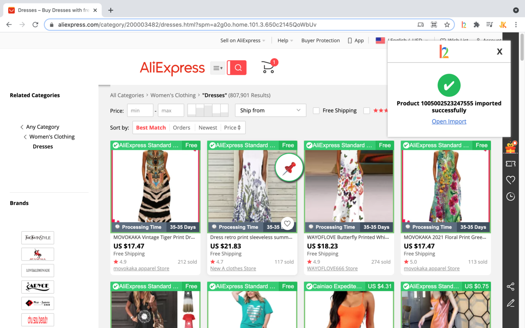Expand the Ship from dropdown
This screenshot has width=525, height=328.
(x=271, y=110)
